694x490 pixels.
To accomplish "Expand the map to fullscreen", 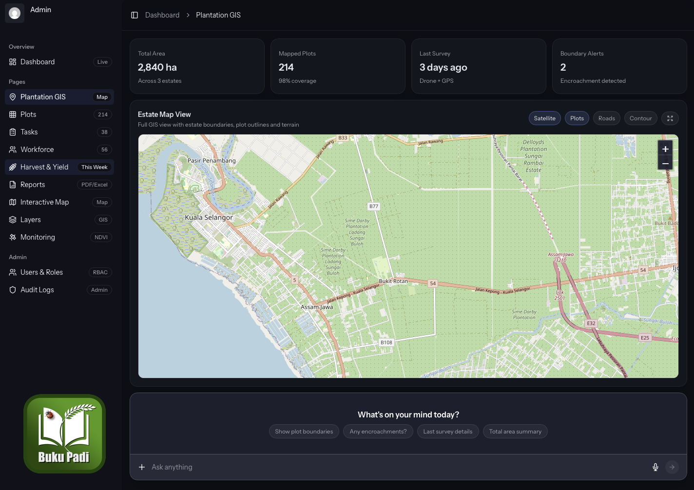I will [x=670, y=118].
